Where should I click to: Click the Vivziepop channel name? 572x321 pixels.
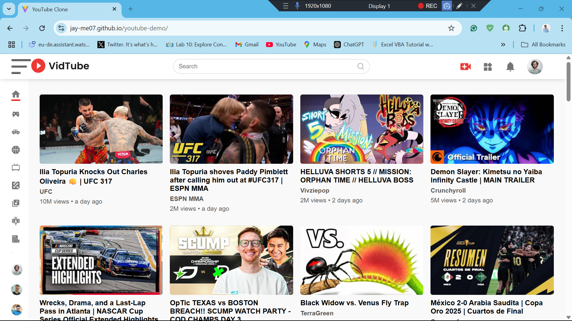(x=315, y=191)
